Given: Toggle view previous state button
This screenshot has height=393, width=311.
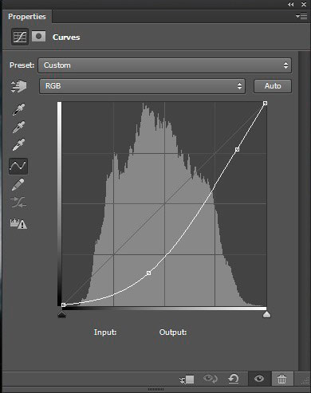Looking at the screenshot, I should [x=211, y=379].
